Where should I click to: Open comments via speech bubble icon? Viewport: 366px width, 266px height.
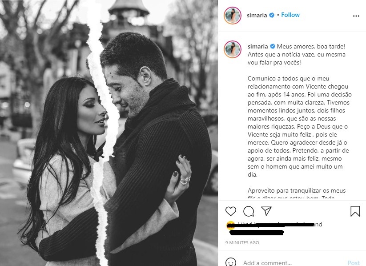[x=249, y=211]
